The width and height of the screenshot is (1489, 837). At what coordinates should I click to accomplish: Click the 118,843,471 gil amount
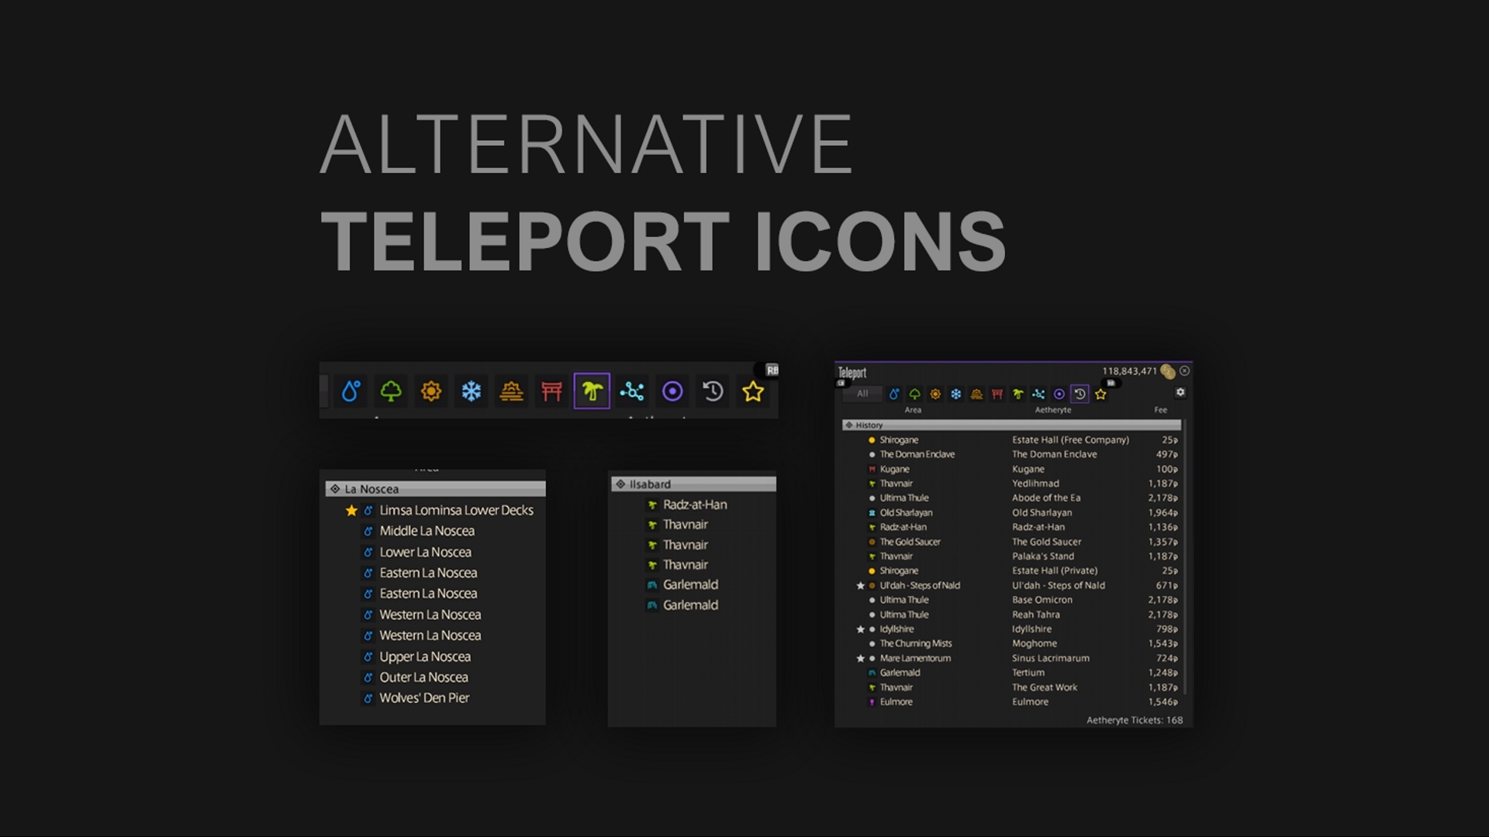1129,371
